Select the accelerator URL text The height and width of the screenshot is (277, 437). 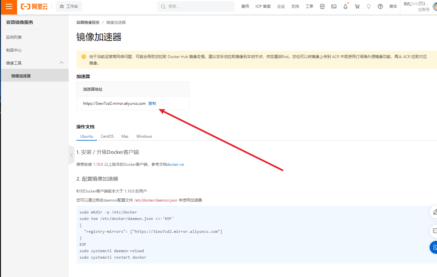[114, 104]
